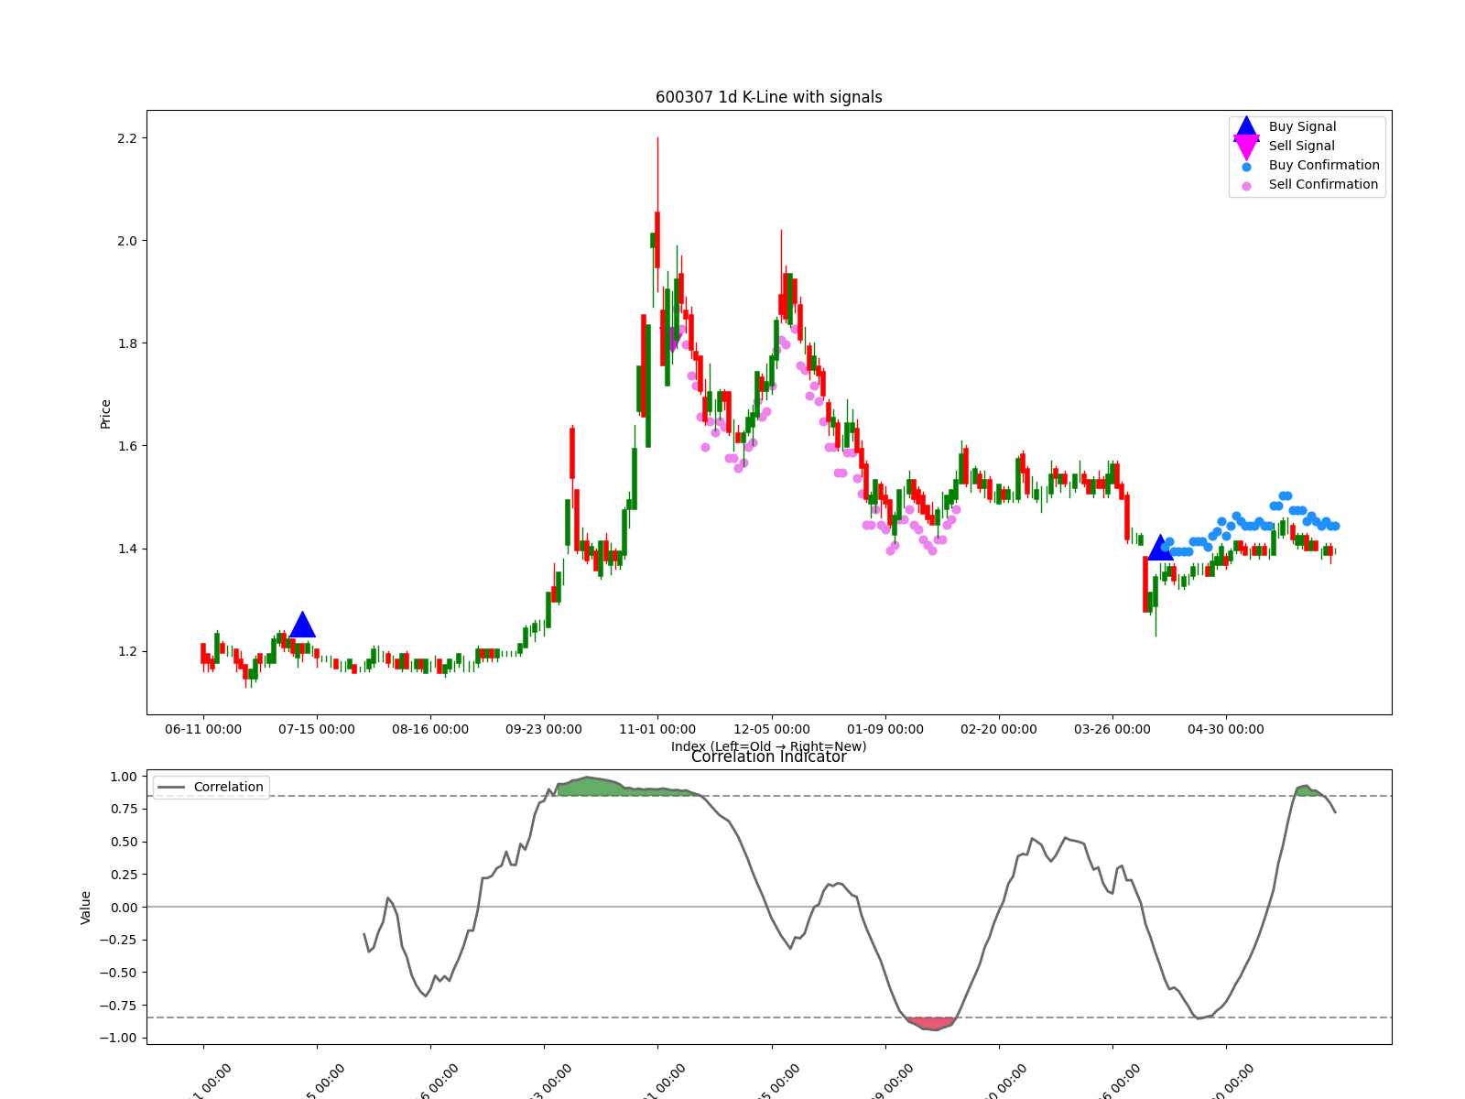
Task: Click the 12-05 00:00 date tick label
Action: (772, 730)
